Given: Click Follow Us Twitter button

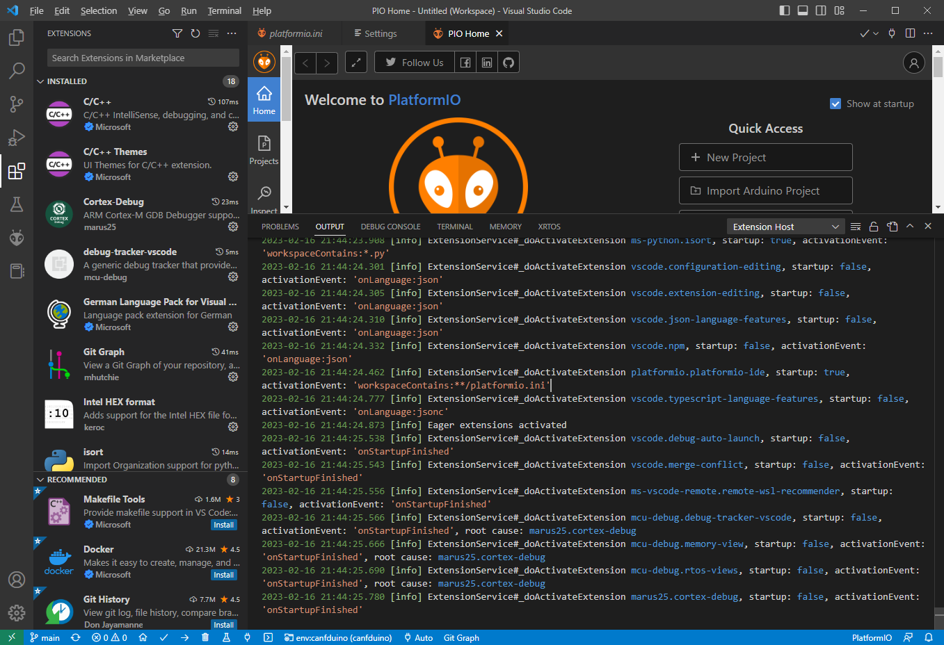Looking at the screenshot, I should tap(415, 63).
